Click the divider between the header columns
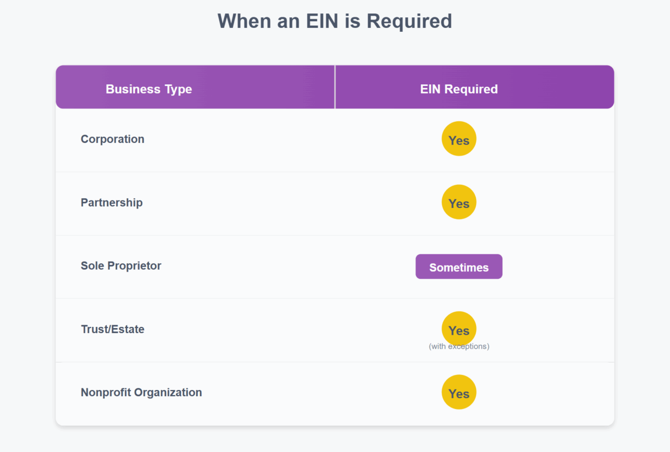Image resolution: width=670 pixels, height=452 pixels. (x=335, y=87)
